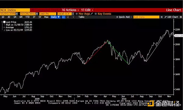Image resolution: width=183 pixels, height=110 pixels.
Task: Open the end date calendar picker
Action: 37,14
